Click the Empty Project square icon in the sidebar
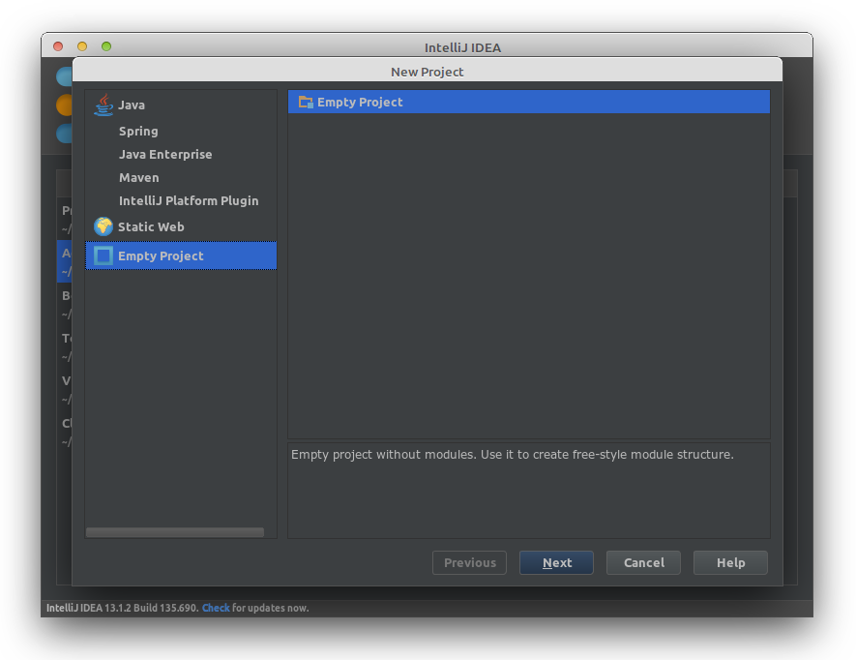The image size is (856, 660). (x=103, y=255)
